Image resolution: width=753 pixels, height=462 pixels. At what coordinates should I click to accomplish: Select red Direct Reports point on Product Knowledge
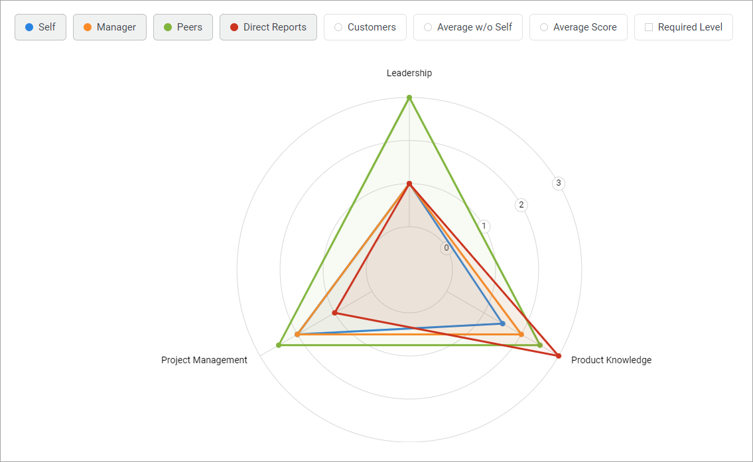pyautogui.click(x=558, y=355)
